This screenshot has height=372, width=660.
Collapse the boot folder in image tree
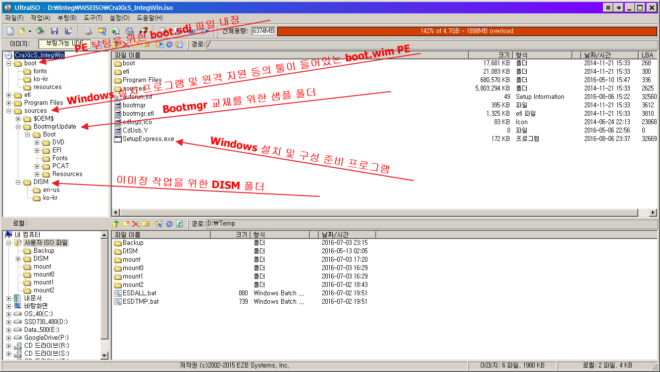coord(9,63)
